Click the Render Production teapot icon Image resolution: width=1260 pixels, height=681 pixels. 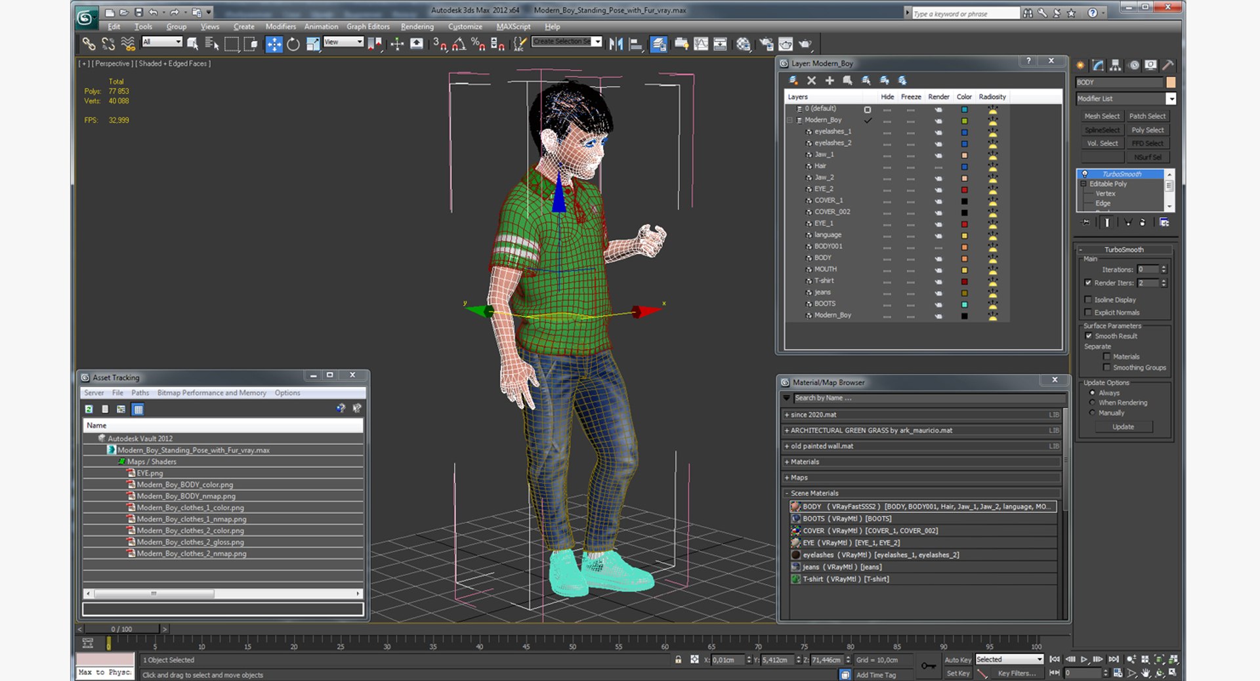pos(805,44)
